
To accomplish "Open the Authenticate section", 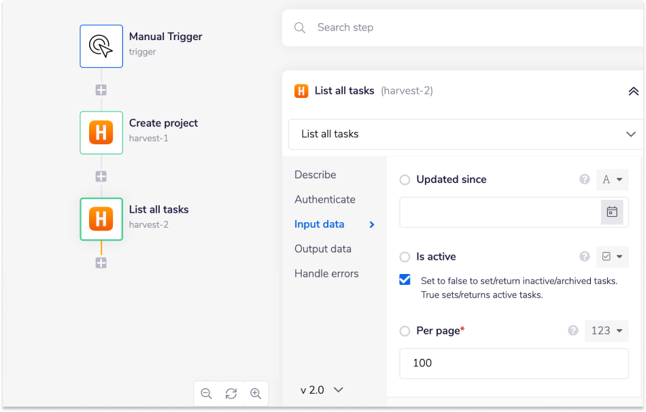I will point(325,199).
